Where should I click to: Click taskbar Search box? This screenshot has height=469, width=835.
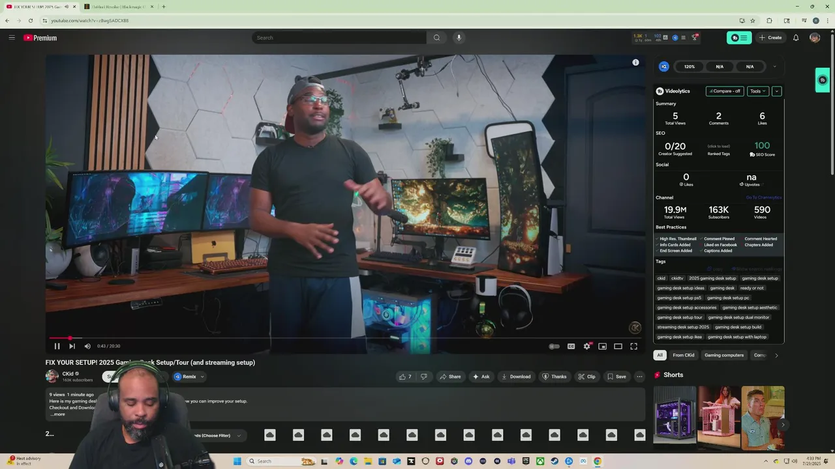(x=282, y=461)
